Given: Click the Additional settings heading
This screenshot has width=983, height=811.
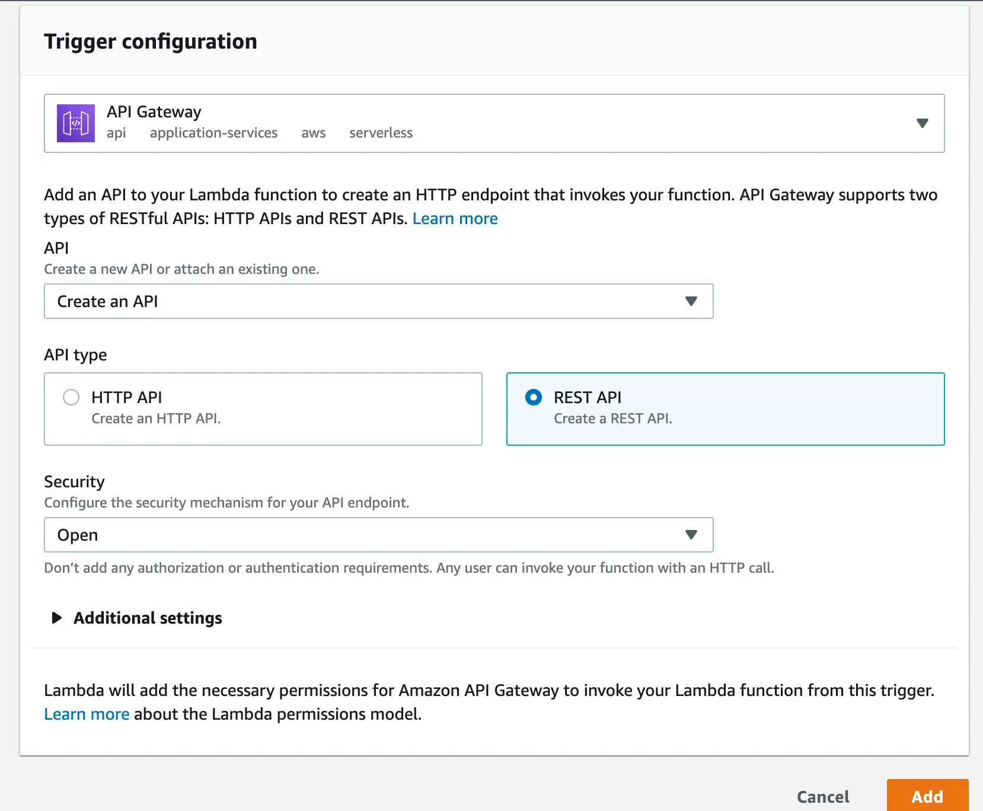Looking at the screenshot, I should [148, 618].
